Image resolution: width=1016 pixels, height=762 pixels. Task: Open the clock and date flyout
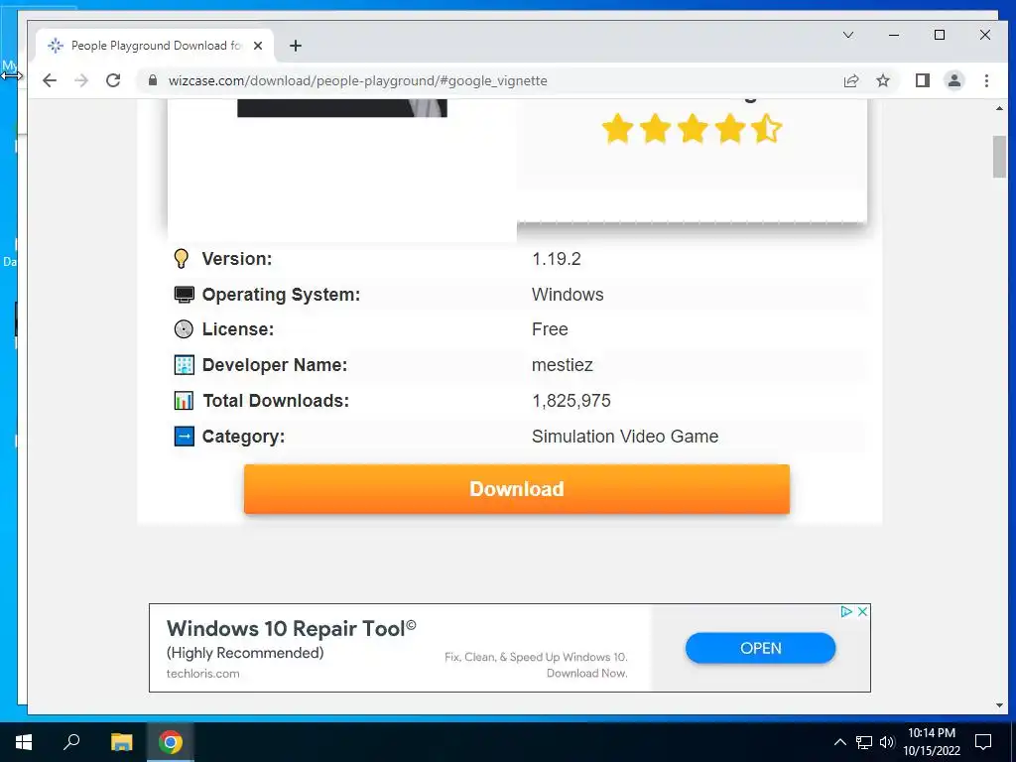931,742
